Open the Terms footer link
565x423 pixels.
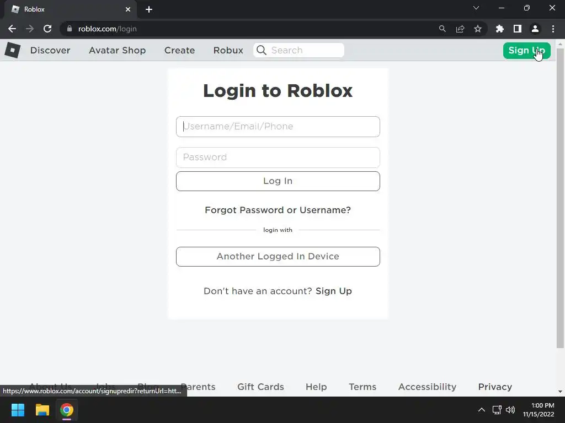363,387
